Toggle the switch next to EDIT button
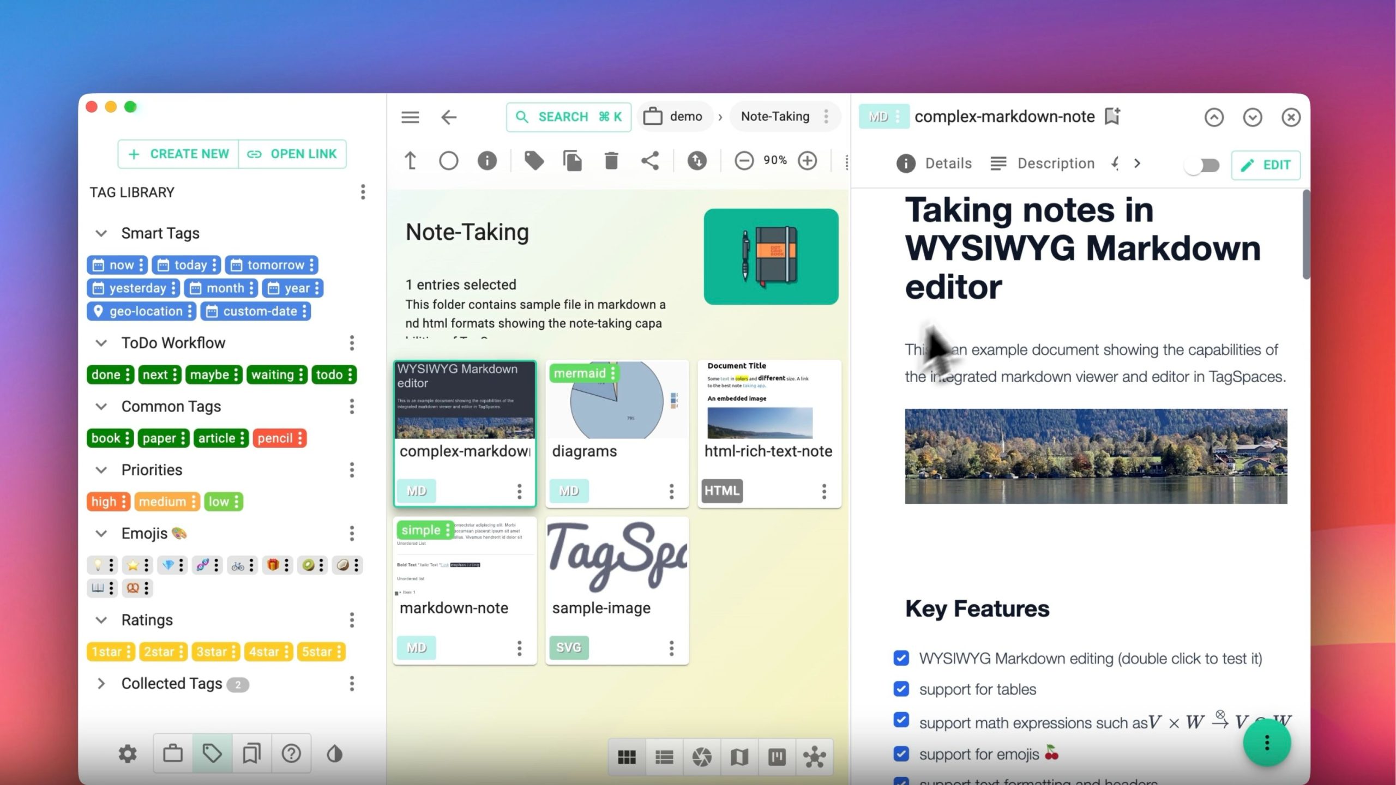The height and width of the screenshot is (785, 1396). [1202, 165]
